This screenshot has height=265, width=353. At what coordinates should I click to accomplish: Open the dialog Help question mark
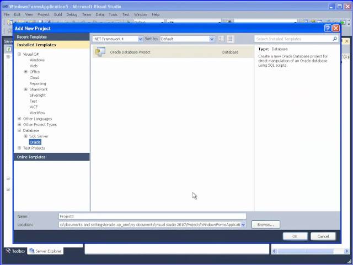point(328,28)
